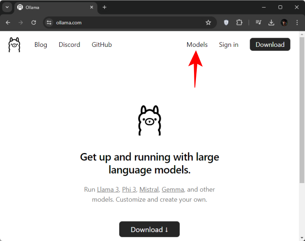Click the large llama illustration in hero
The image size is (305, 241).
pos(149,120)
